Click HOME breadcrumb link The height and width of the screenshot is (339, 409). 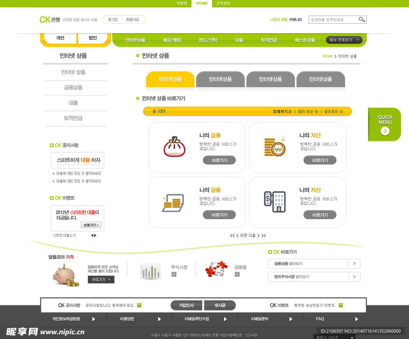click(x=328, y=56)
